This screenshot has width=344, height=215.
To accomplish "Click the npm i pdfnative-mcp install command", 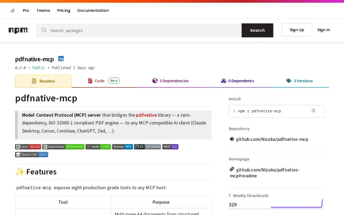I will [x=259, y=111].
